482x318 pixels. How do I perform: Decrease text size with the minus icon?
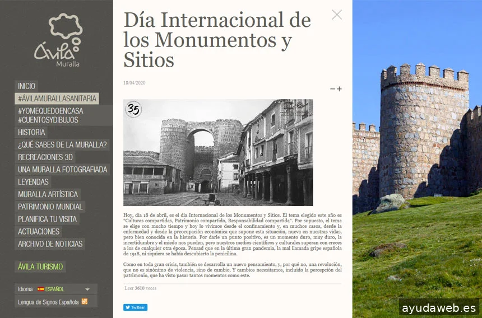point(332,89)
